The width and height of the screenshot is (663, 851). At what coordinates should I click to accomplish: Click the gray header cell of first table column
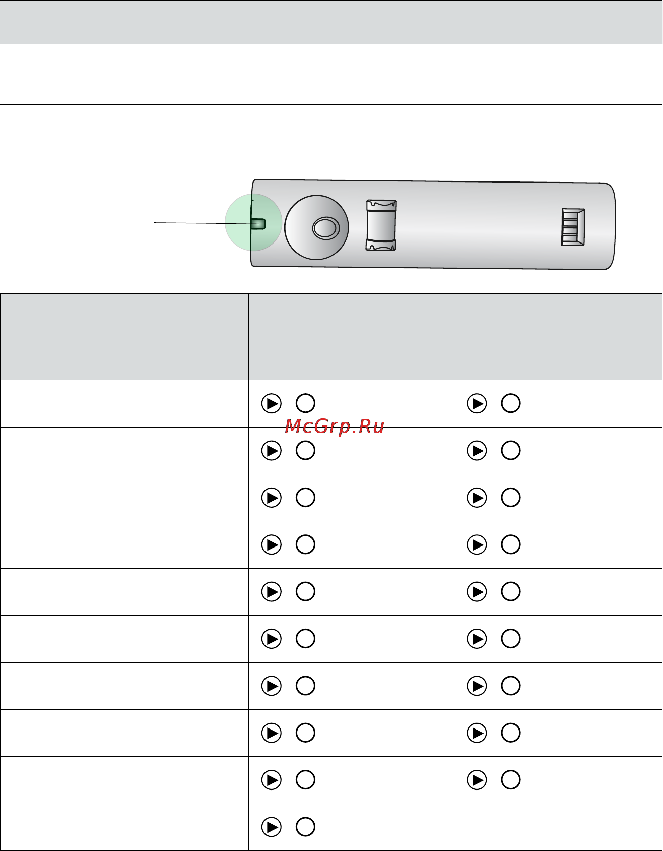(124, 337)
